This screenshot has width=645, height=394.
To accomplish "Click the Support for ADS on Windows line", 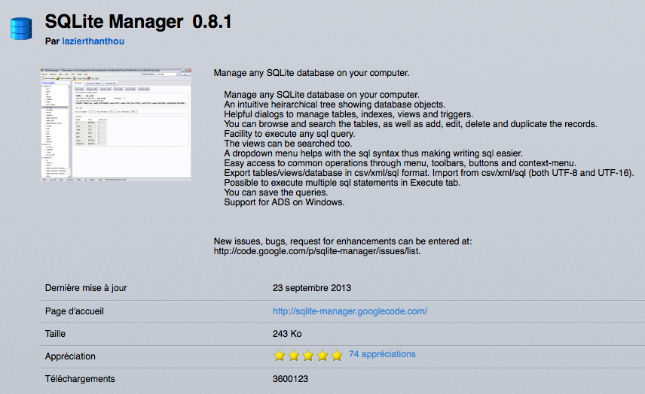I will [x=284, y=202].
